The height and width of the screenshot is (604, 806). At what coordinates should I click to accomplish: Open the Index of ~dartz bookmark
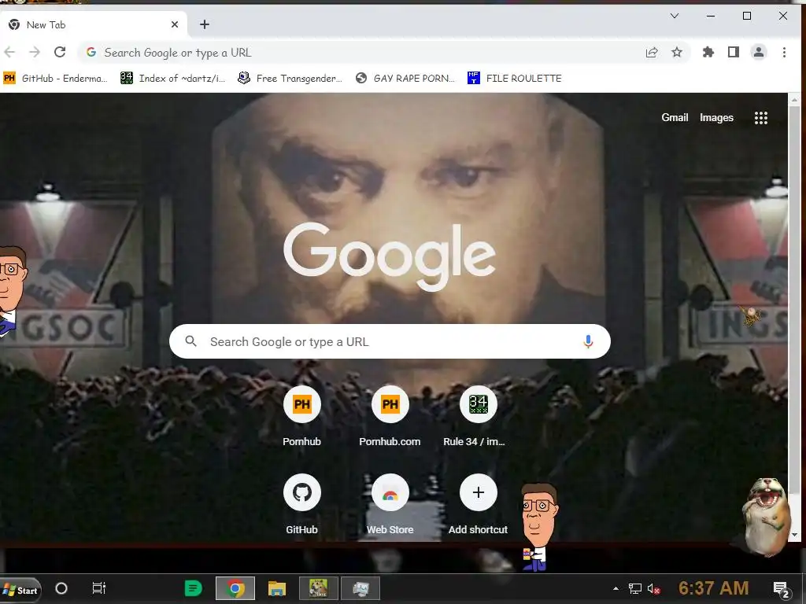[172, 78]
